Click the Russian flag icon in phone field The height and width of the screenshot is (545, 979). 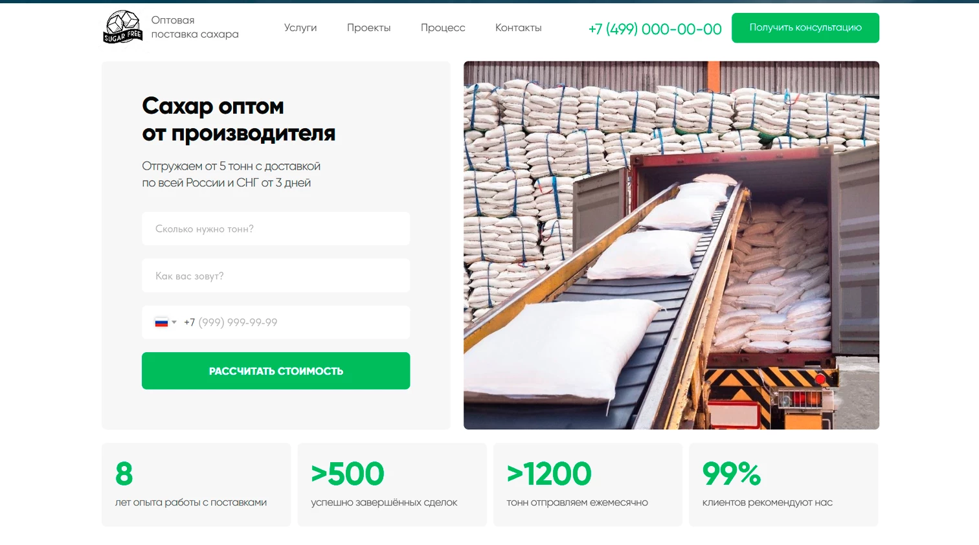click(x=161, y=322)
